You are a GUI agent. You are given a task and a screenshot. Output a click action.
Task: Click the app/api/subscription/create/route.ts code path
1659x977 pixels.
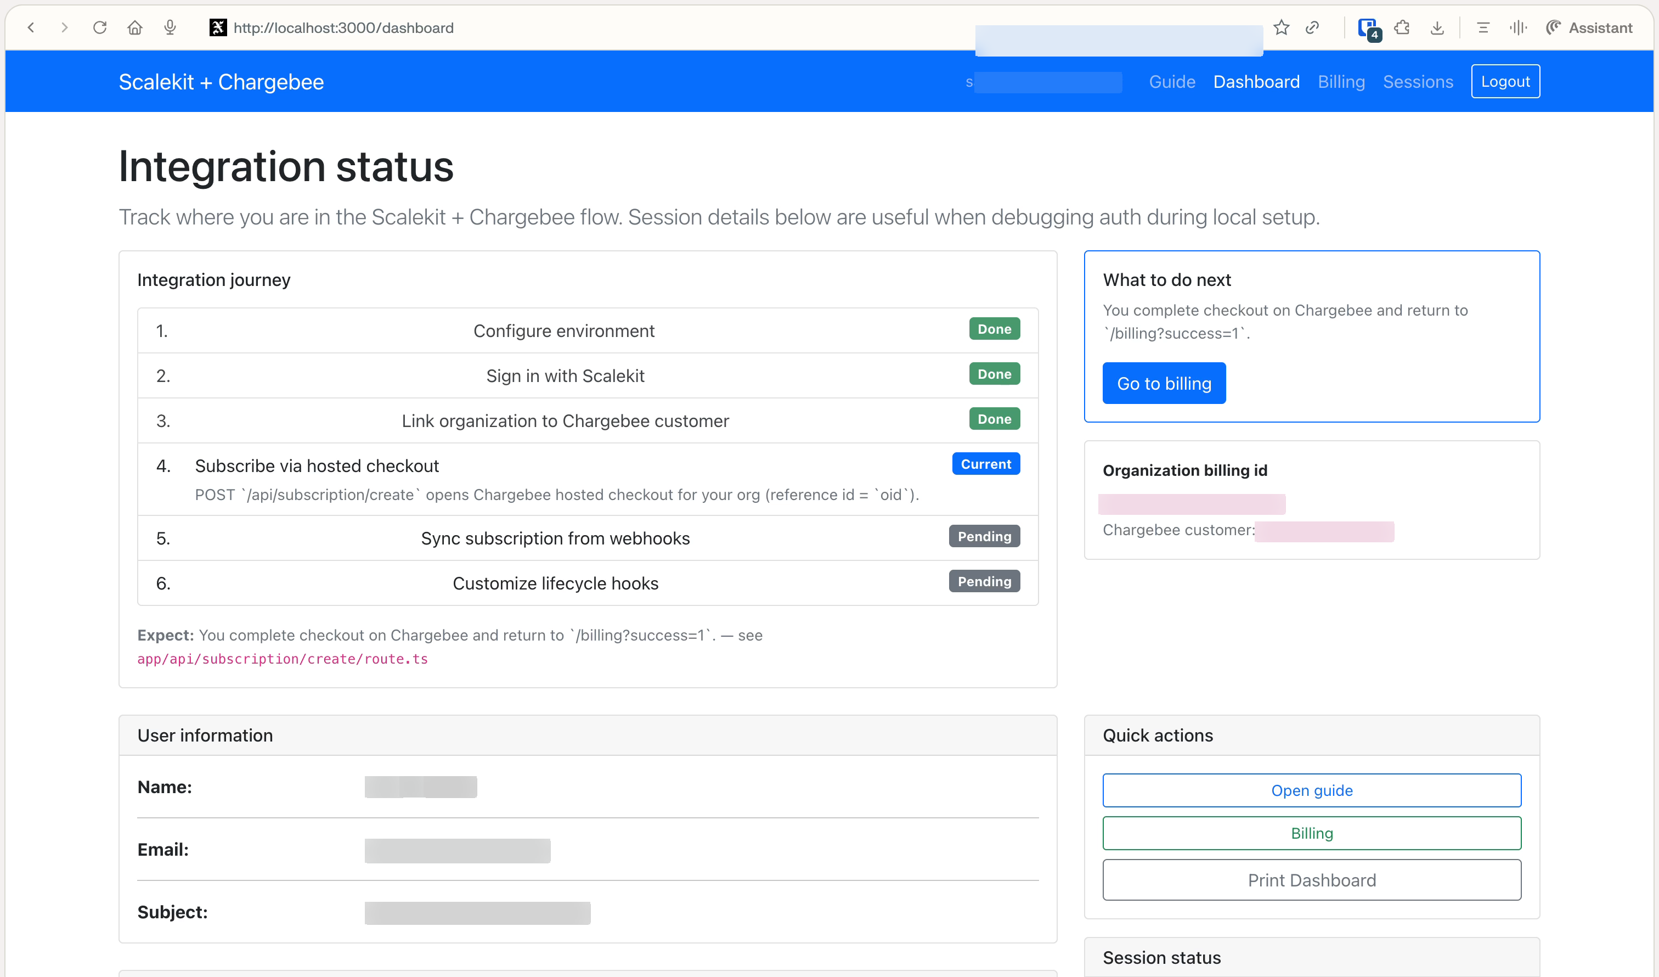pos(283,659)
